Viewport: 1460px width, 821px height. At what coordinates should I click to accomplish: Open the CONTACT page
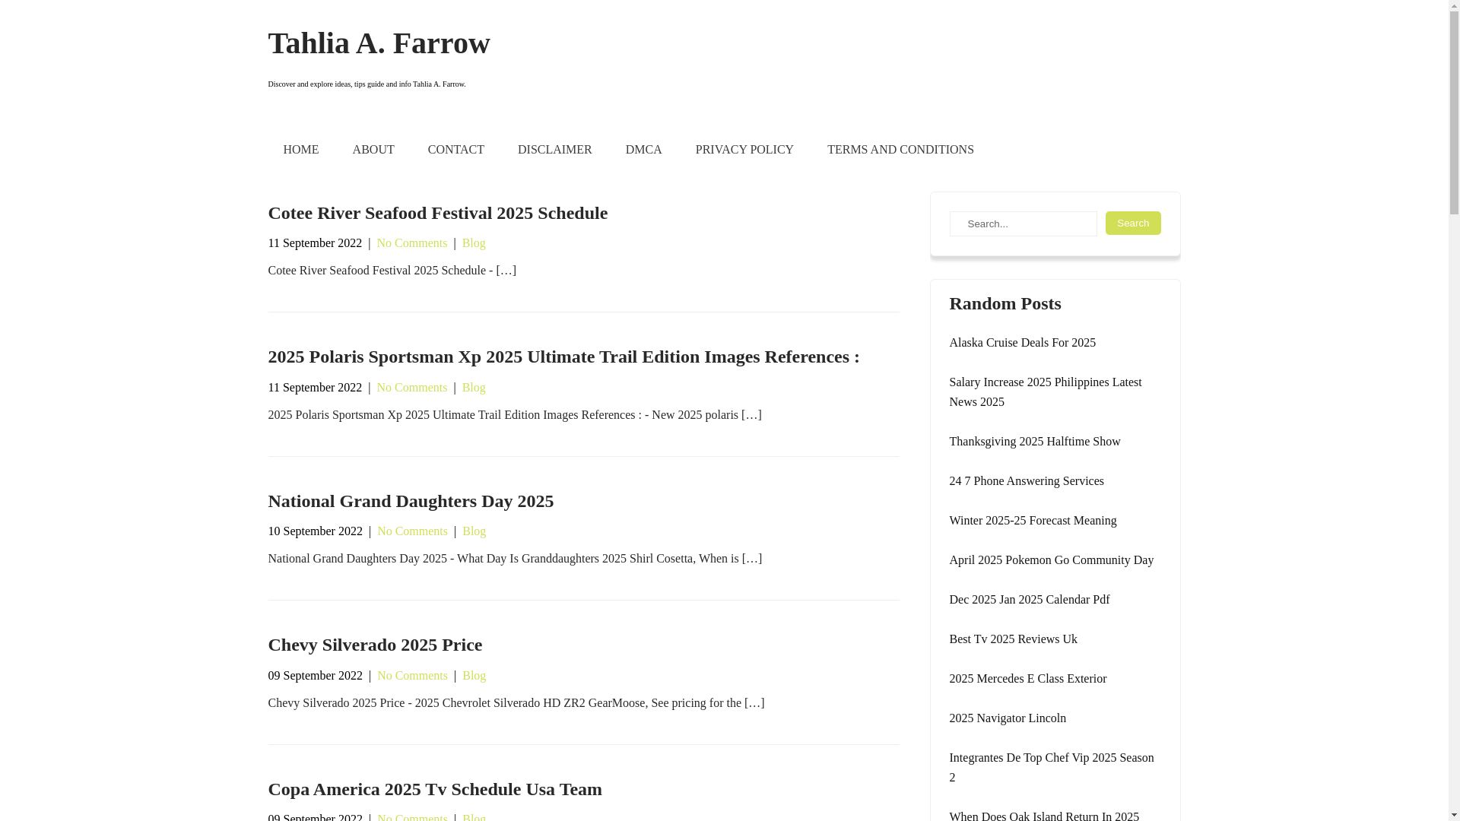tap(455, 150)
